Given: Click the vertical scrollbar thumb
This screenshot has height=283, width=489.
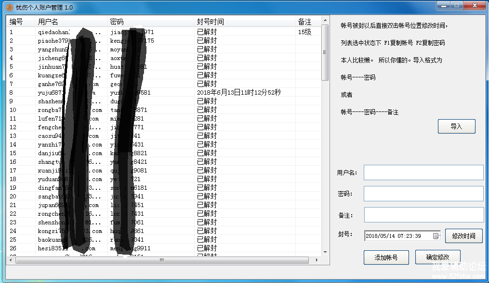Looking at the screenshot, I should pos(325,52).
